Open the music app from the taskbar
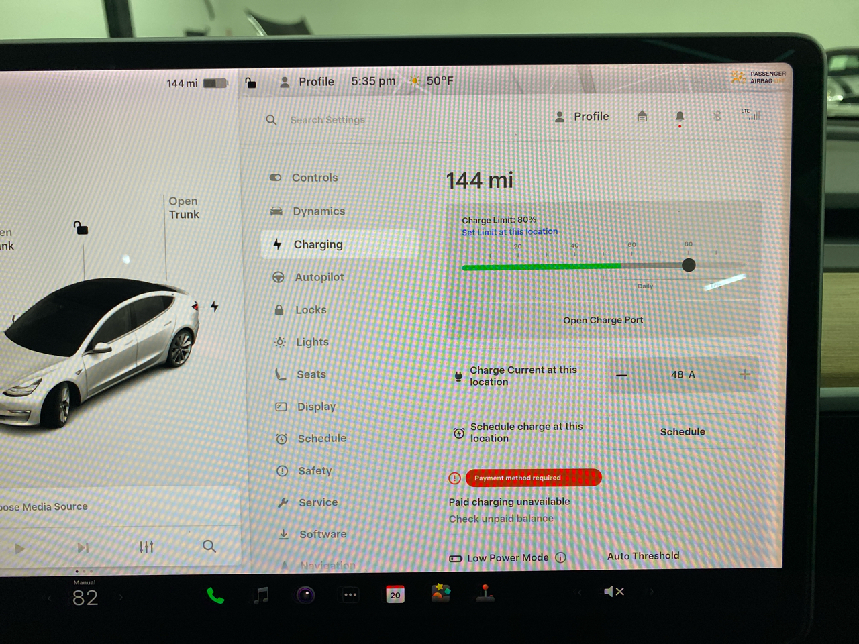 260,594
